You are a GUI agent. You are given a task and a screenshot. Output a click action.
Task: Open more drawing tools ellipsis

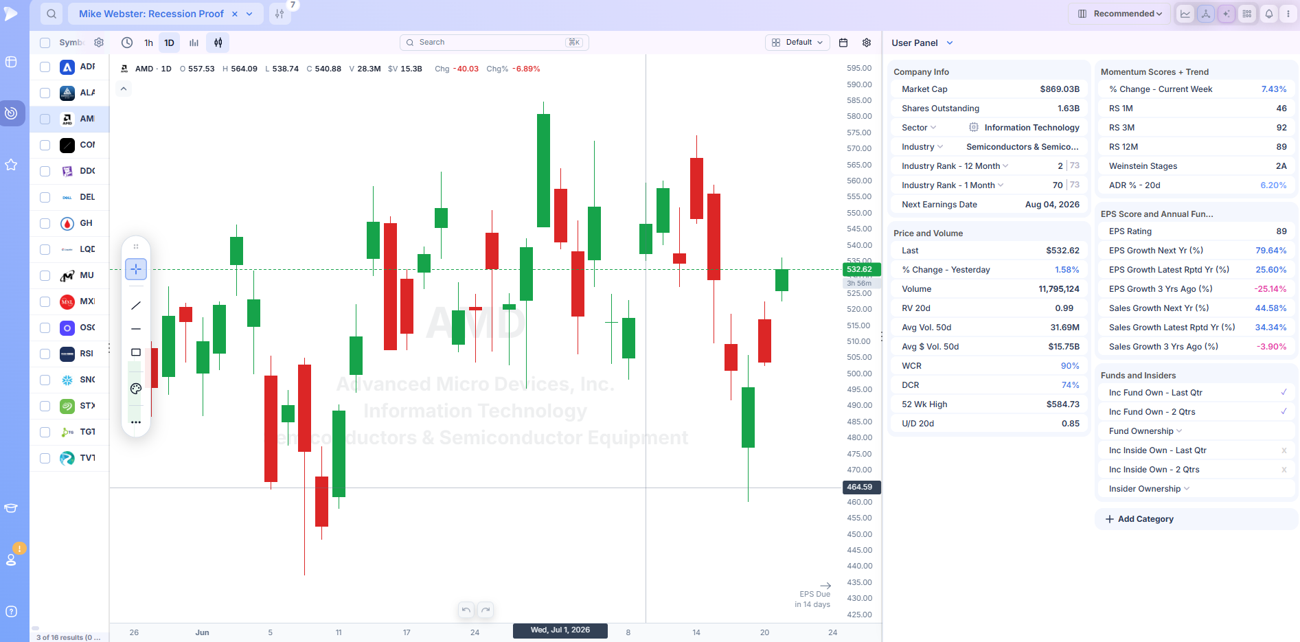point(136,422)
